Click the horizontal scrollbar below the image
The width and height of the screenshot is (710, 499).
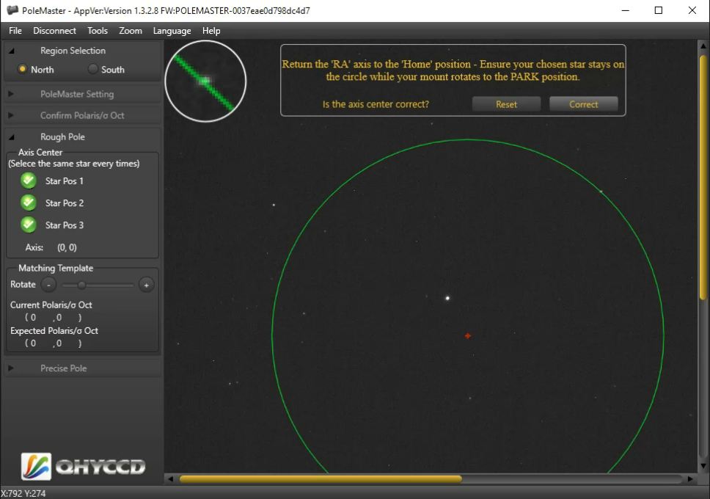(x=321, y=479)
